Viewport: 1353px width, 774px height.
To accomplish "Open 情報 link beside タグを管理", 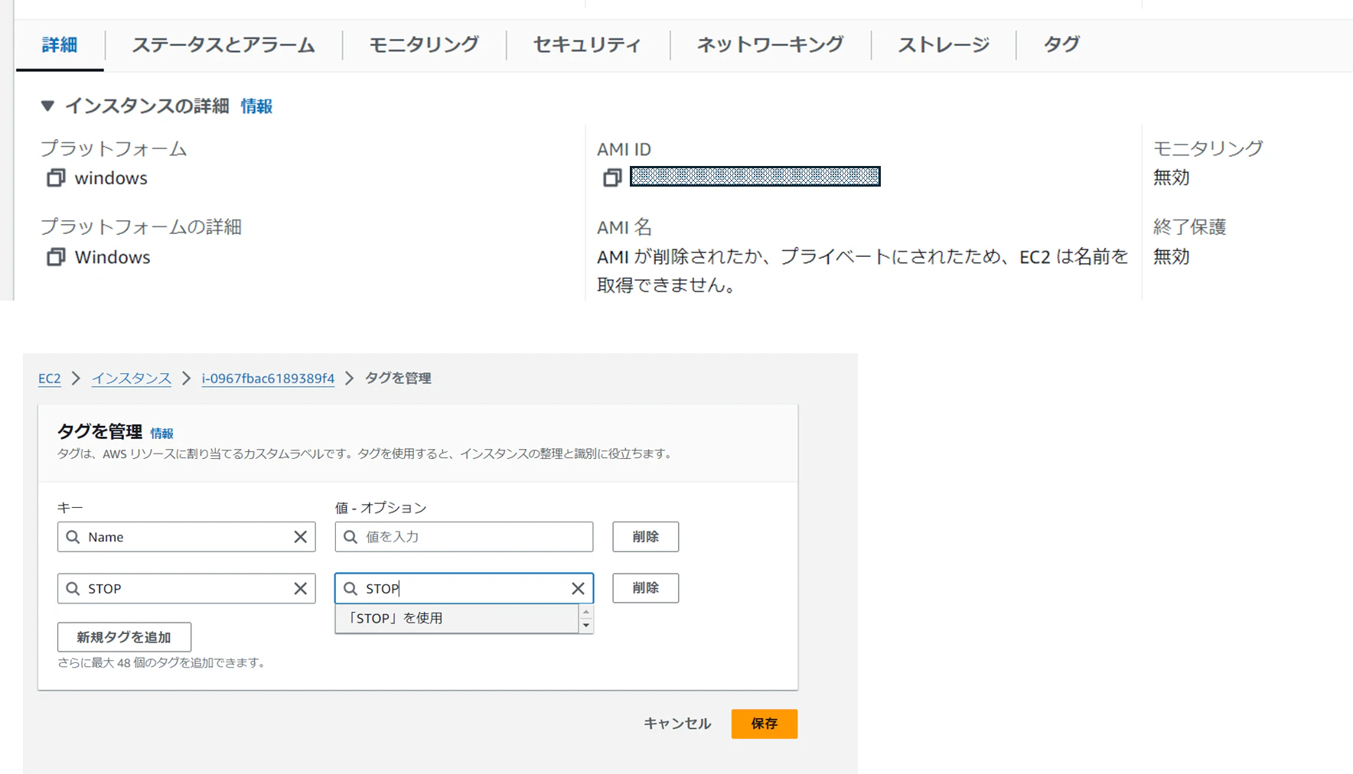I will [161, 434].
